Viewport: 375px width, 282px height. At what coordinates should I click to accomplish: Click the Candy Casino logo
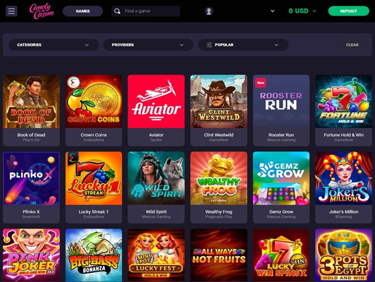(x=41, y=11)
